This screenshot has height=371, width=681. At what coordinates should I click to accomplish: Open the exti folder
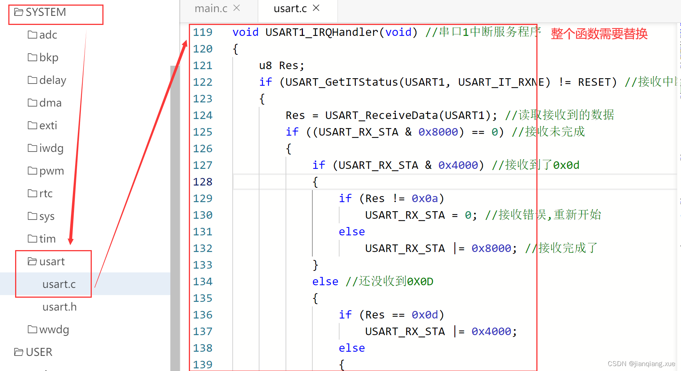coord(42,125)
